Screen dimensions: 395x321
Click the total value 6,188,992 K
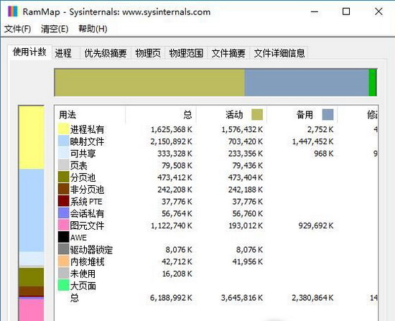(171, 298)
